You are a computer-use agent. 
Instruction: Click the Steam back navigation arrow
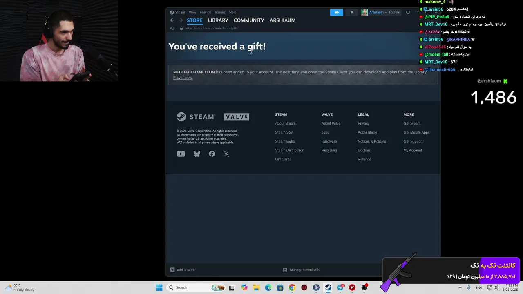pos(172,20)
